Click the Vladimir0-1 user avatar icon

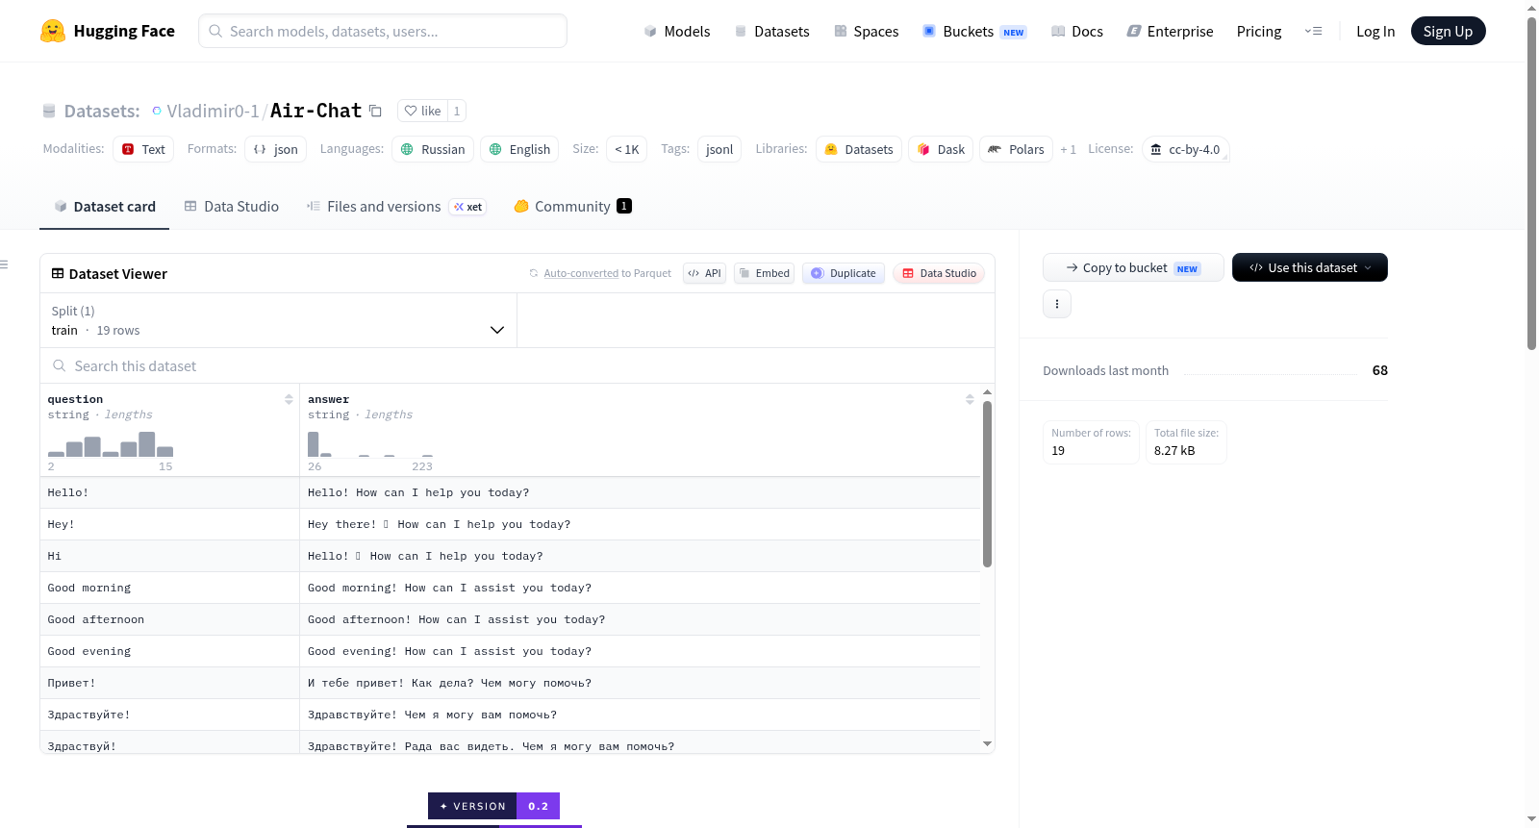[157, 111]
